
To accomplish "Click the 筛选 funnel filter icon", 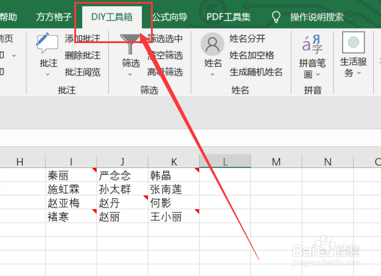I will pyautogui.click(x=130, y=44).
